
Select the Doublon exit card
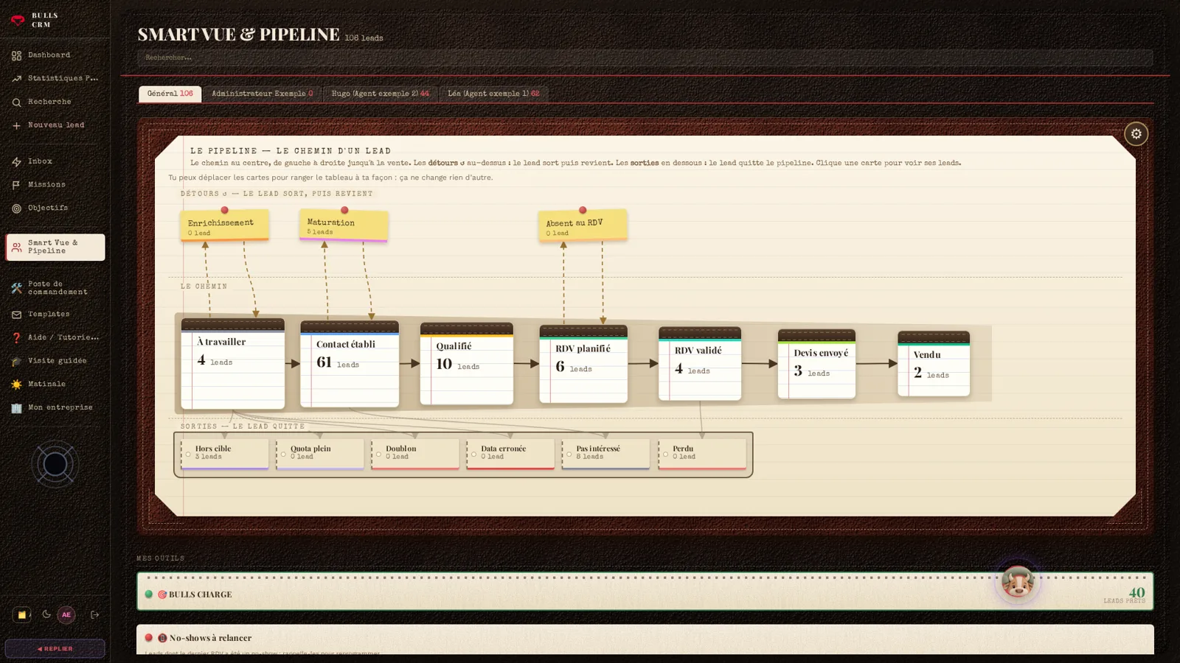415,454
